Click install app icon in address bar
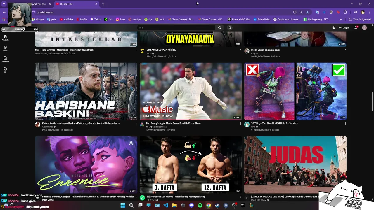374x210 pixels. coord(295,12)
